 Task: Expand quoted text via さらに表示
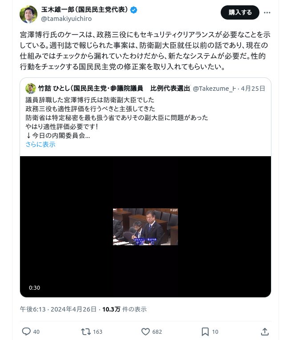coord(40,145)
